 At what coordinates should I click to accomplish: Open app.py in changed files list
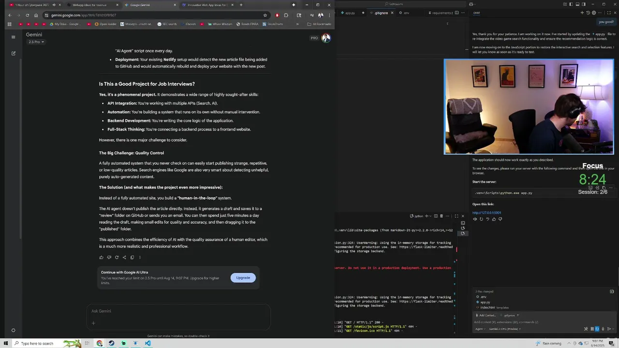coord(485,302)
